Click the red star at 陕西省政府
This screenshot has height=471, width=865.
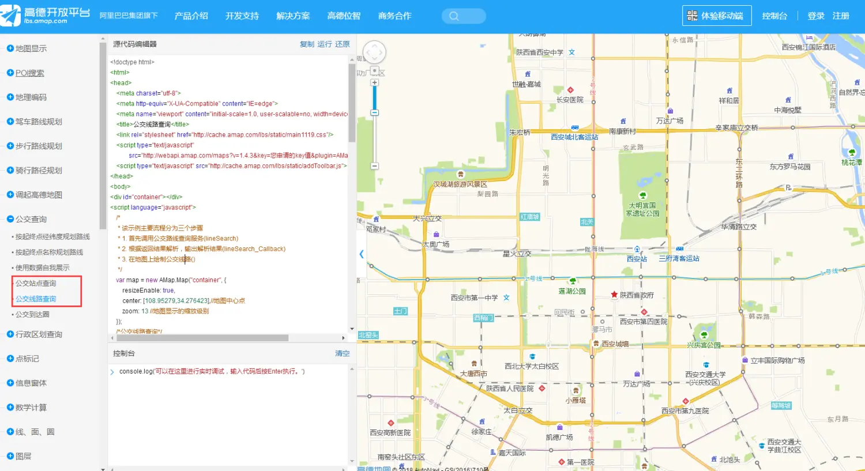(x=614, y=295)
